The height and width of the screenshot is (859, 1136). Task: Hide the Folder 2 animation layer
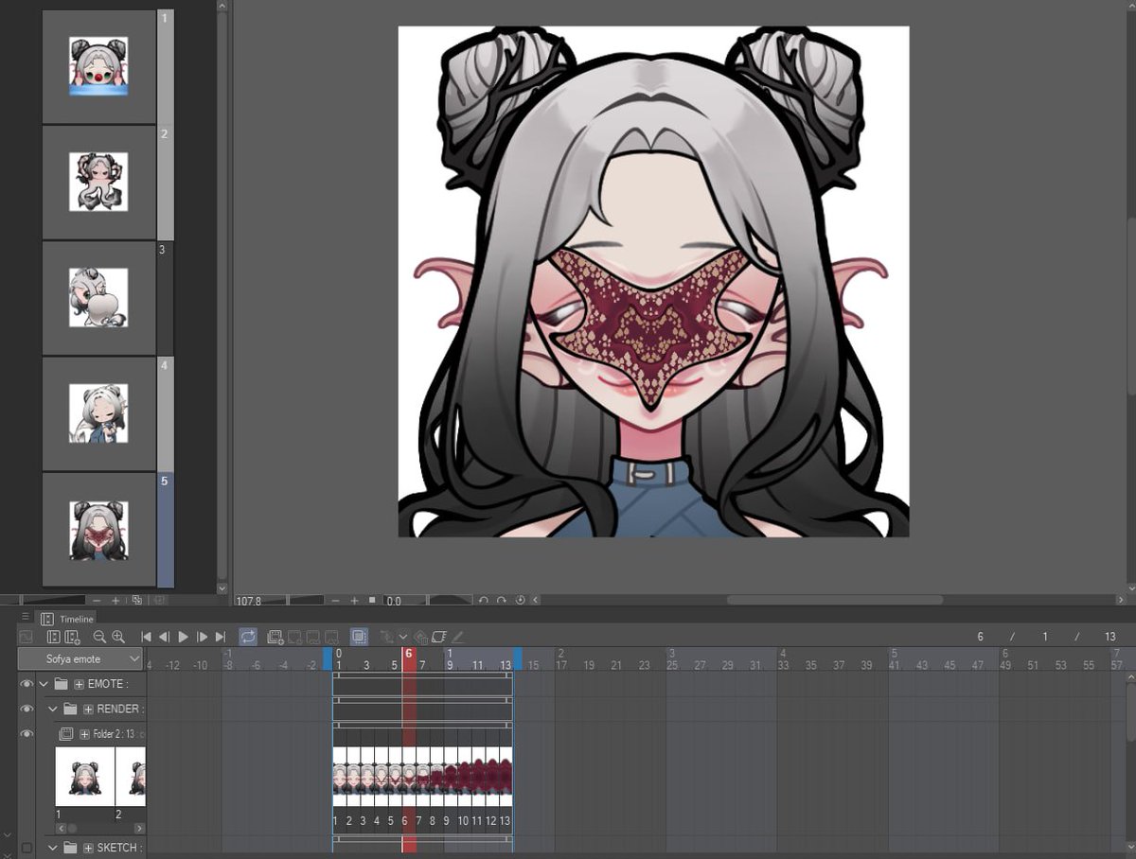[27, 733]
